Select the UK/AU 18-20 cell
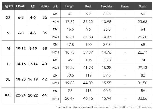Image resolution: width=153 pixels, height=111 pixels. point(21,80)
